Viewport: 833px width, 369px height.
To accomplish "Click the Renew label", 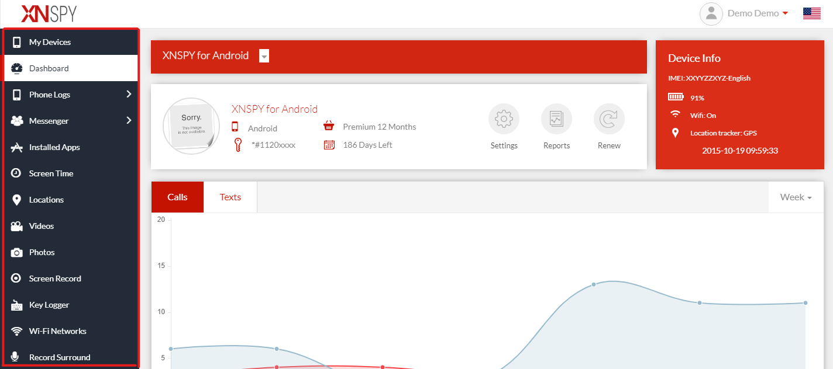I will [x=609, y=145].
